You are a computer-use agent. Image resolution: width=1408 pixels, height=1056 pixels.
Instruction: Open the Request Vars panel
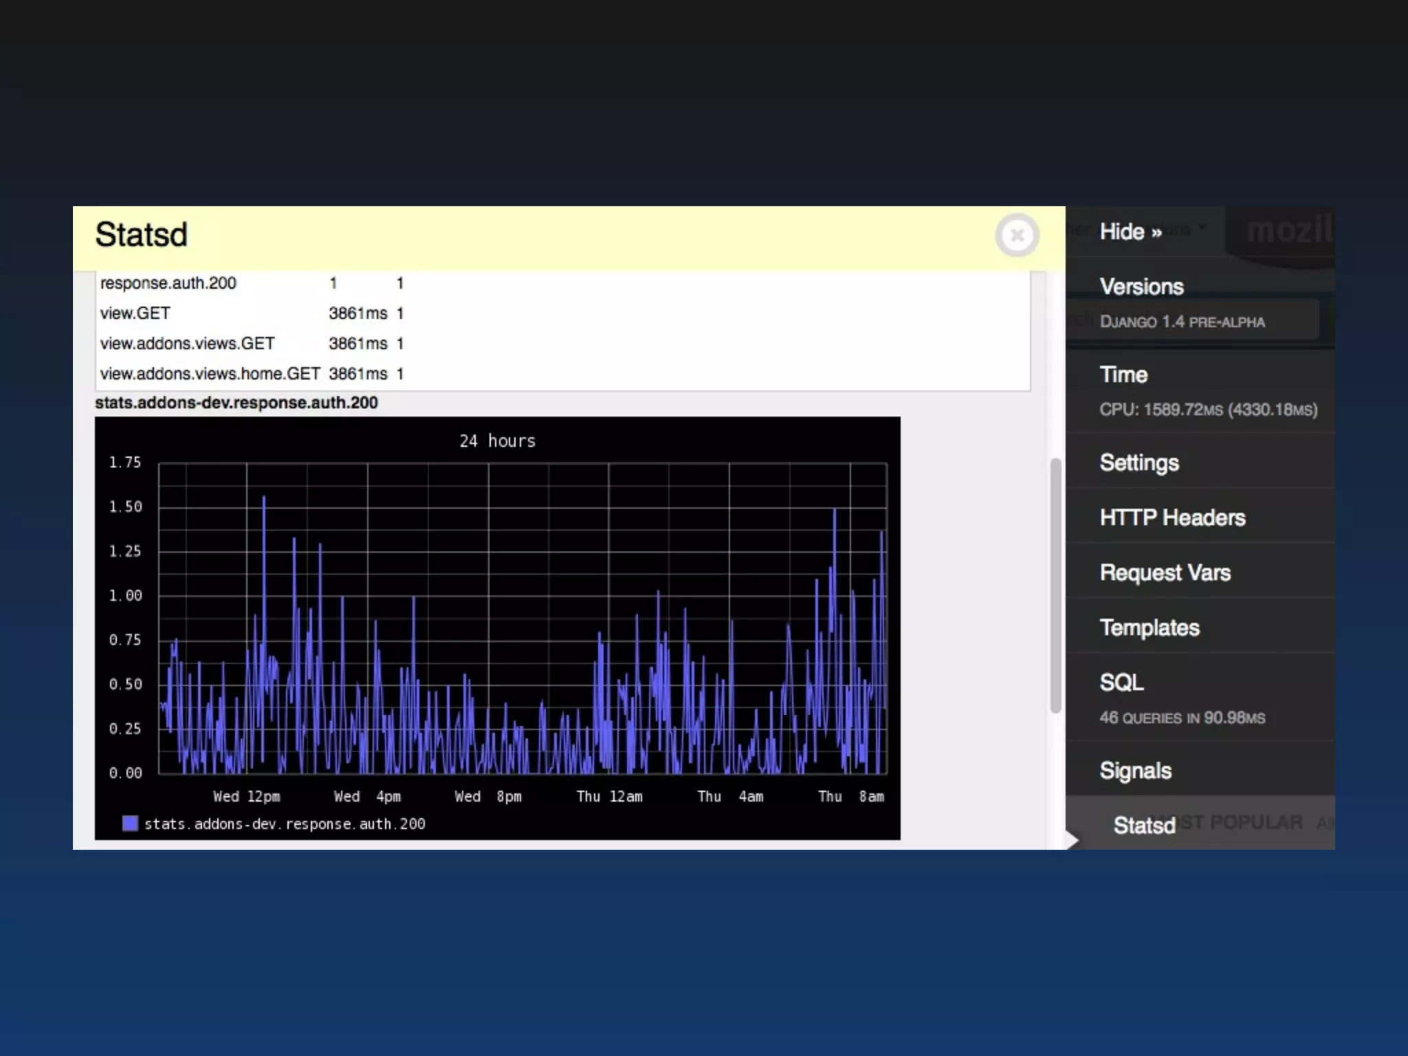pos(1165,573)
